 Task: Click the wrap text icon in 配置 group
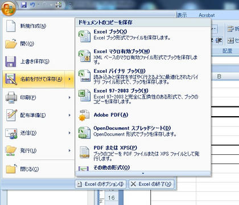(230, 29)
